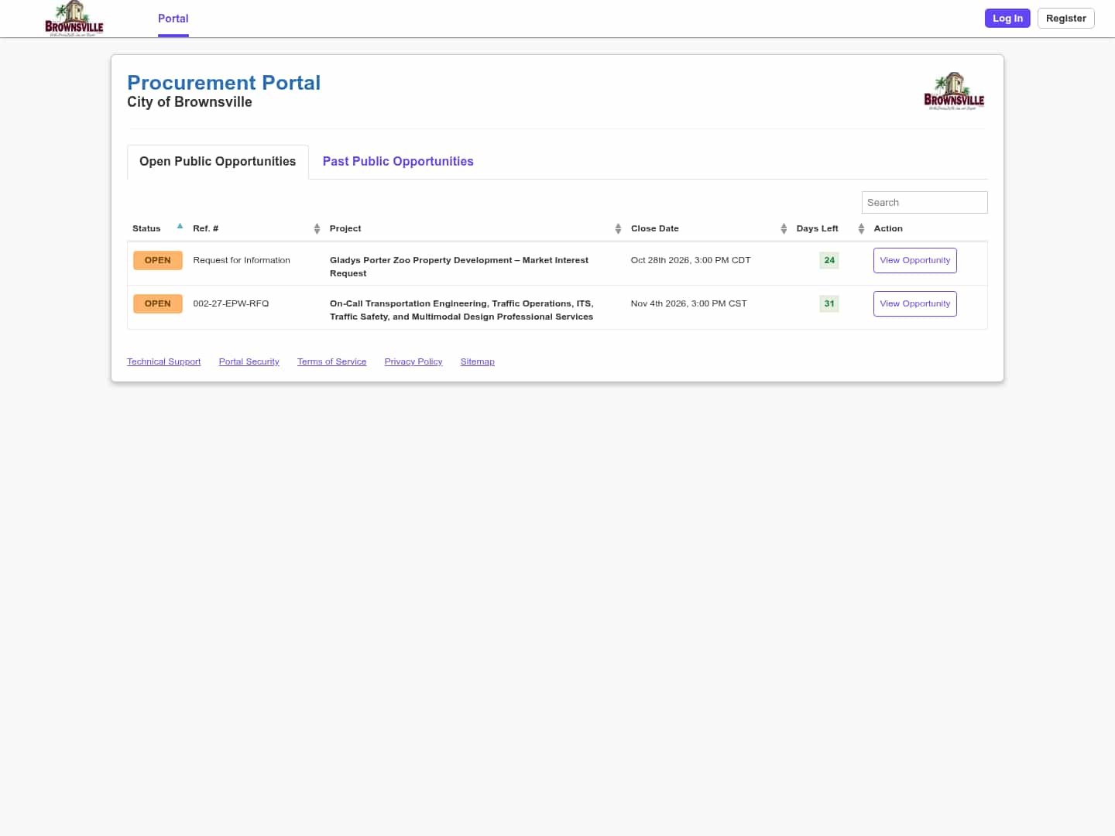Screen dimensions: 1115x836
Task: Click the 31 days left badge
Action: click(x=829, y=303)
